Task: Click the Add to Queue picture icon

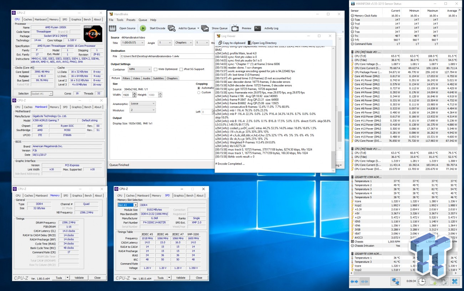Action: (172, 28)
